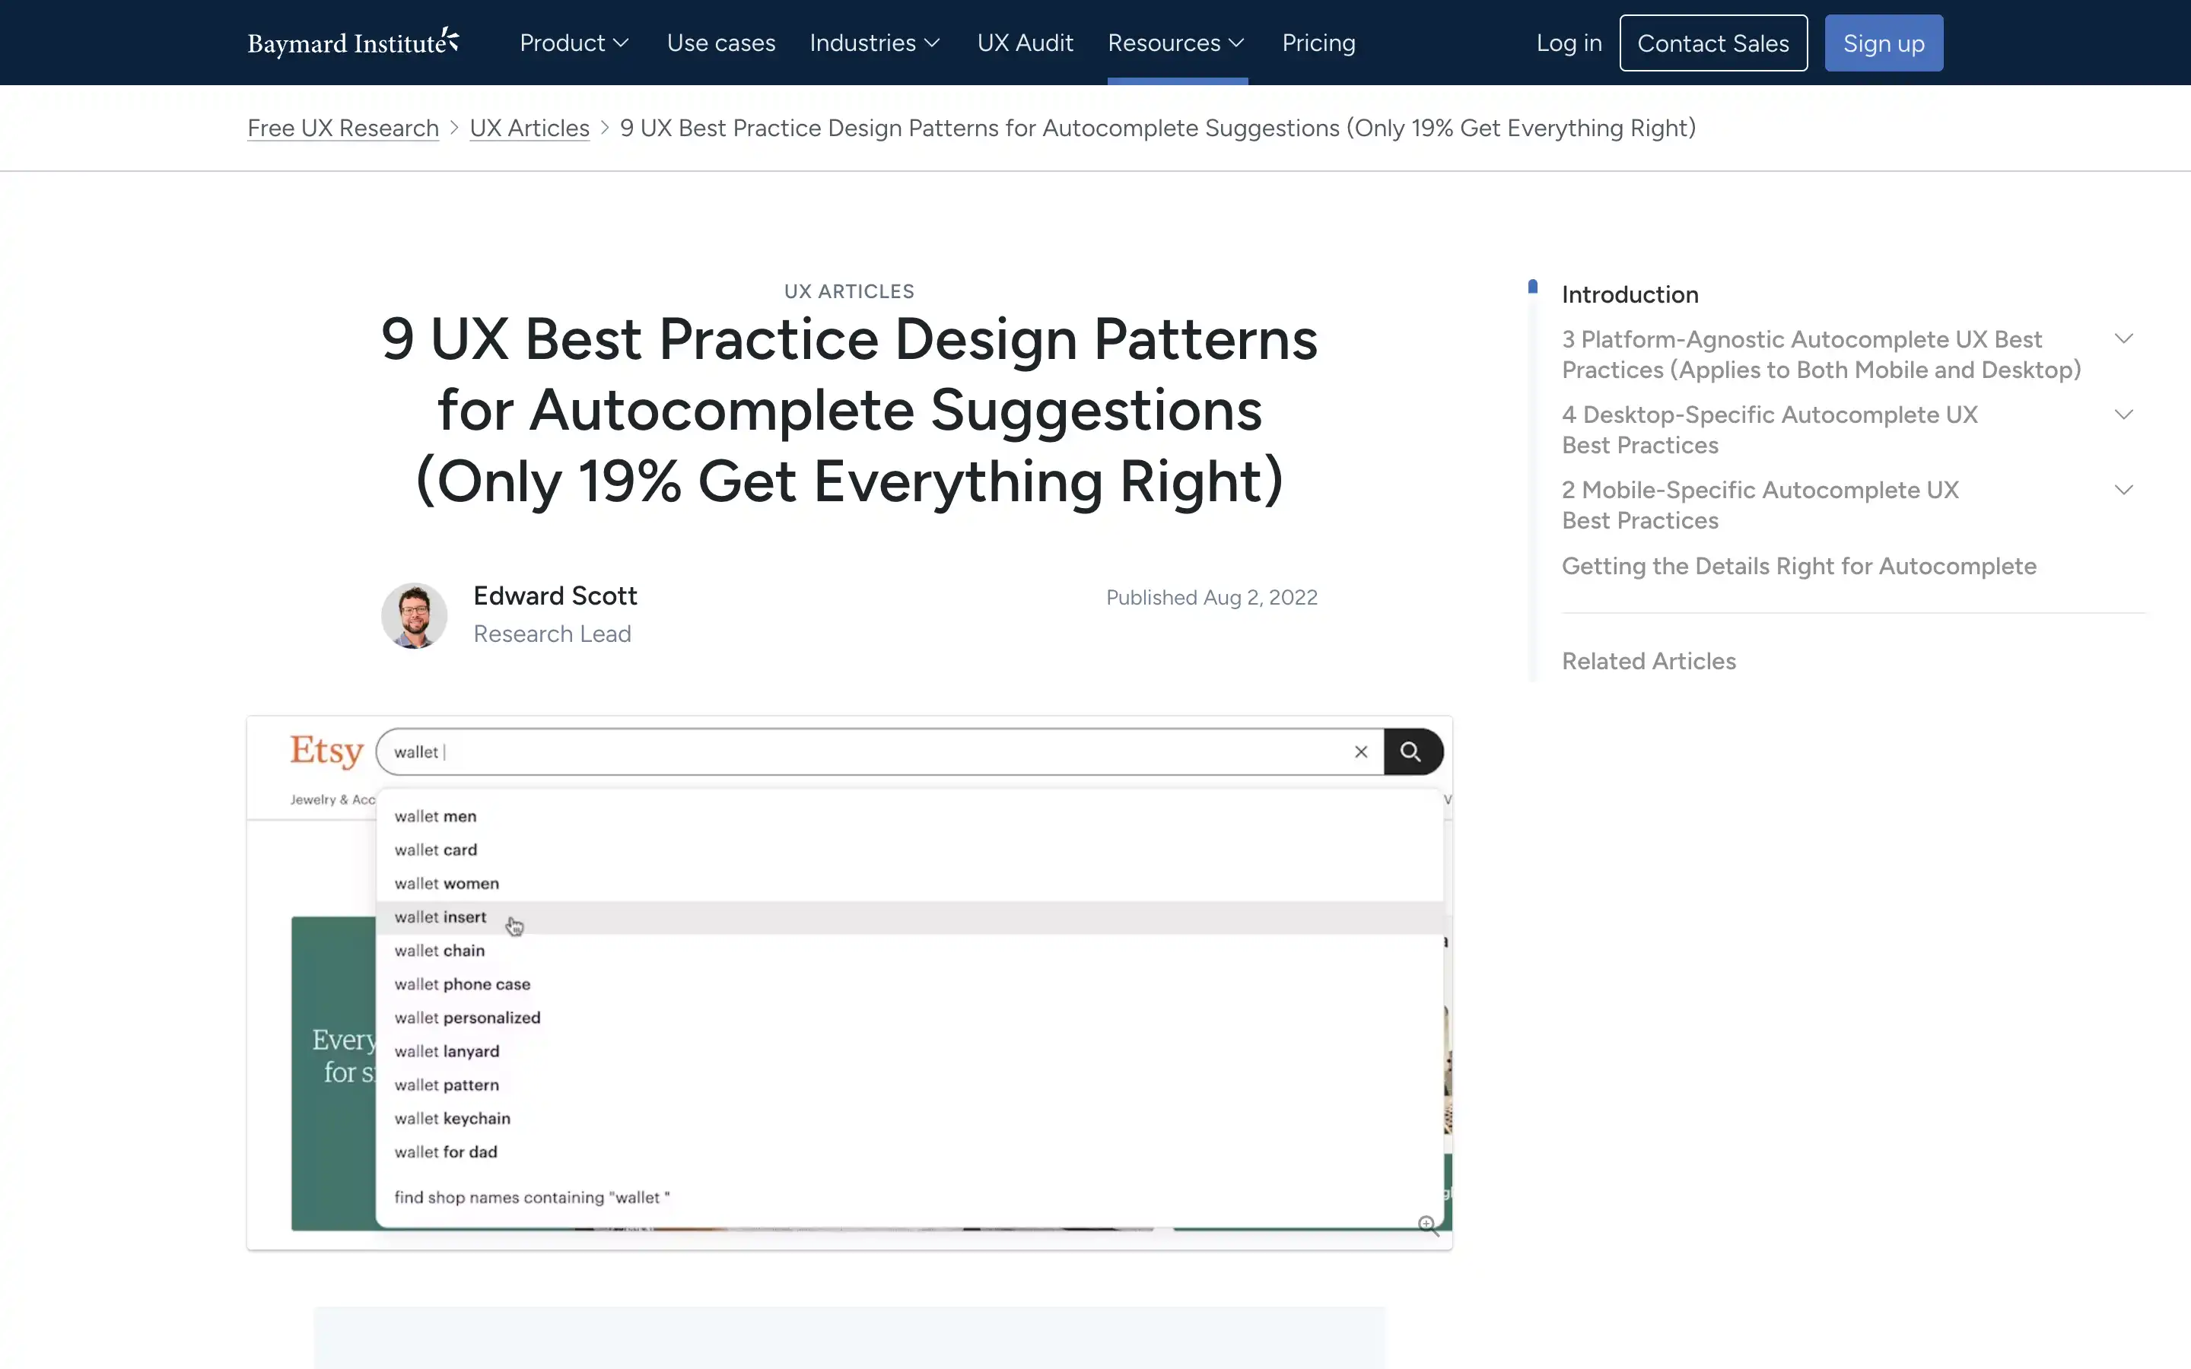Select the 'wallet lanyard' suggestion
The height and width of the screenshot is (1369, 2191).
909,1051
